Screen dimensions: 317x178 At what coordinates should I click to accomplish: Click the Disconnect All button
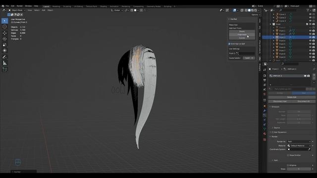(x=304, y=101)
